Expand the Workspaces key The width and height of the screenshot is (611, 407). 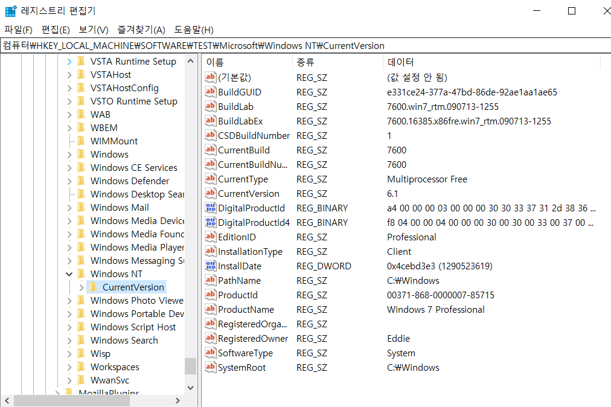[x=69, y=367]
